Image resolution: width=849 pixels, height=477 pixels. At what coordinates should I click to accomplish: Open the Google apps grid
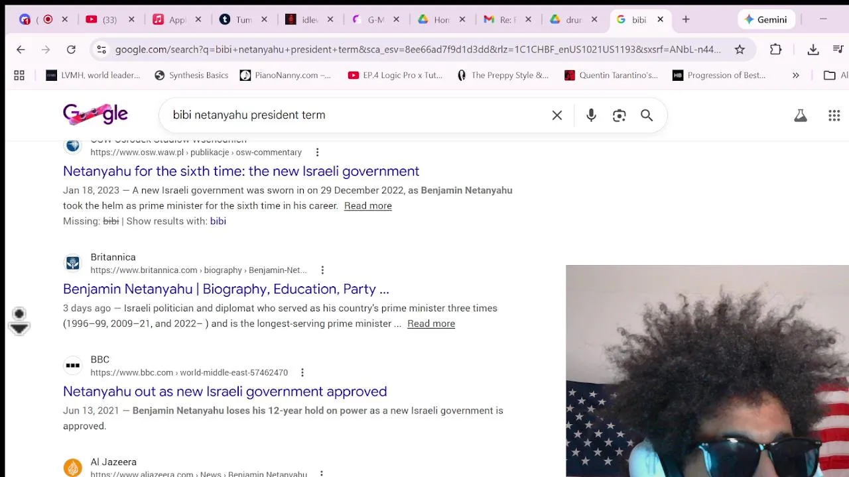pos(834,115)
